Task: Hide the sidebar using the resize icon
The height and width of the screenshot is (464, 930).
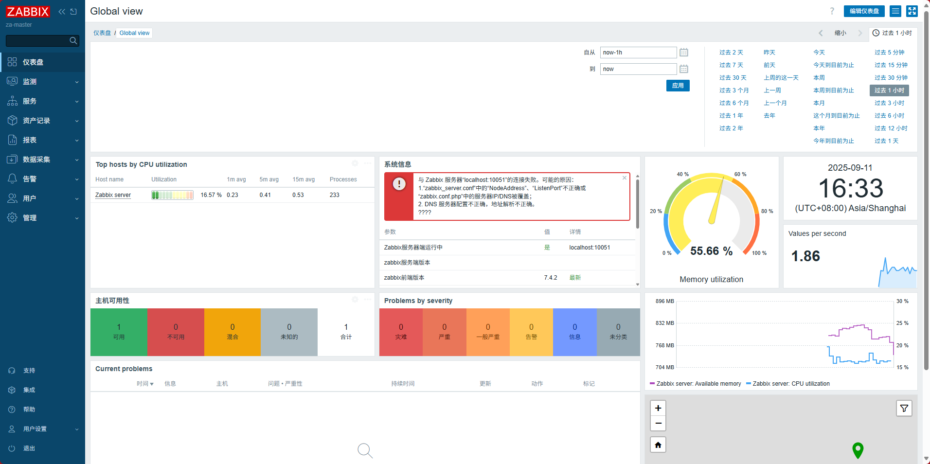Action: pos(73,12)
